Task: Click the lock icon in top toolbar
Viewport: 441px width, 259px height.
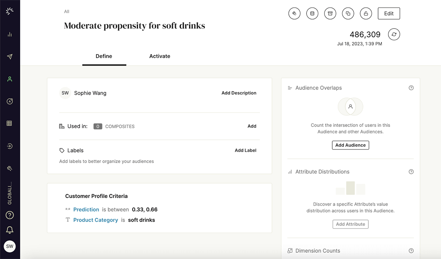Action: [366, 14]
